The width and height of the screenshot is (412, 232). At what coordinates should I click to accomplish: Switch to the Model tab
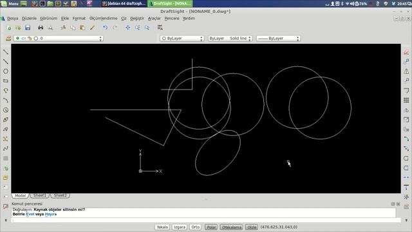20,195
